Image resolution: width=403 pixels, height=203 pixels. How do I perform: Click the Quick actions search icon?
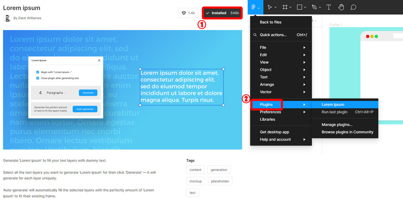point(255,35)
